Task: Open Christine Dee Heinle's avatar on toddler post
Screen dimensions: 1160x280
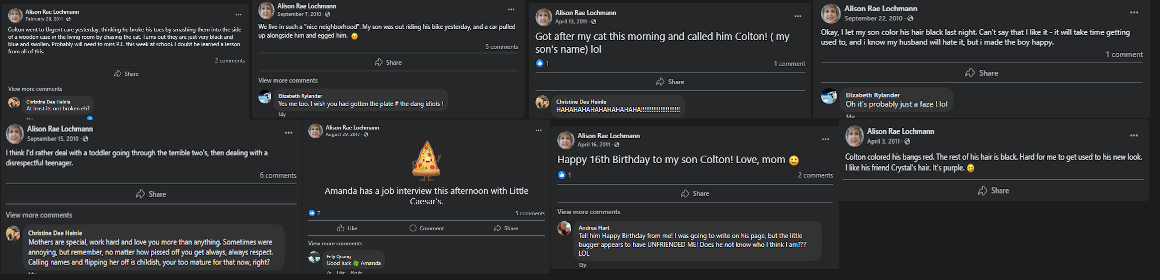Action: [13, 233]
